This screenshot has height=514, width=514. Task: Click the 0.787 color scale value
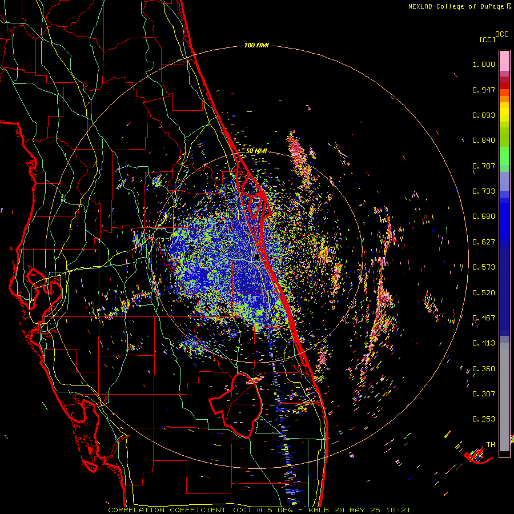coord(484,166)
